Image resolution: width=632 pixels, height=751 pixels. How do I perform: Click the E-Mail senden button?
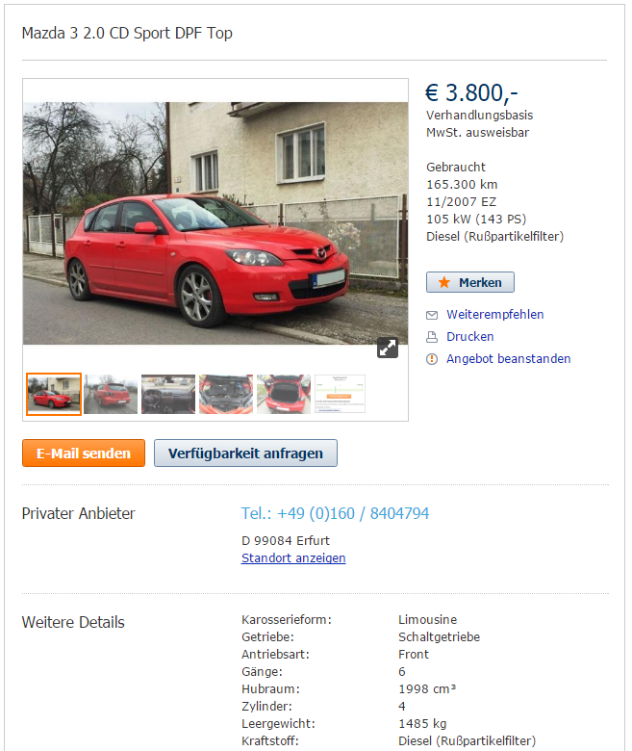pyautogui.click(x=84, y=453)
